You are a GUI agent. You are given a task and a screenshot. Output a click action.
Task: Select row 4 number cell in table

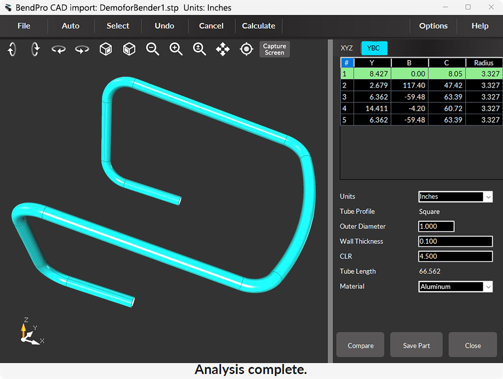coord(347,109)
